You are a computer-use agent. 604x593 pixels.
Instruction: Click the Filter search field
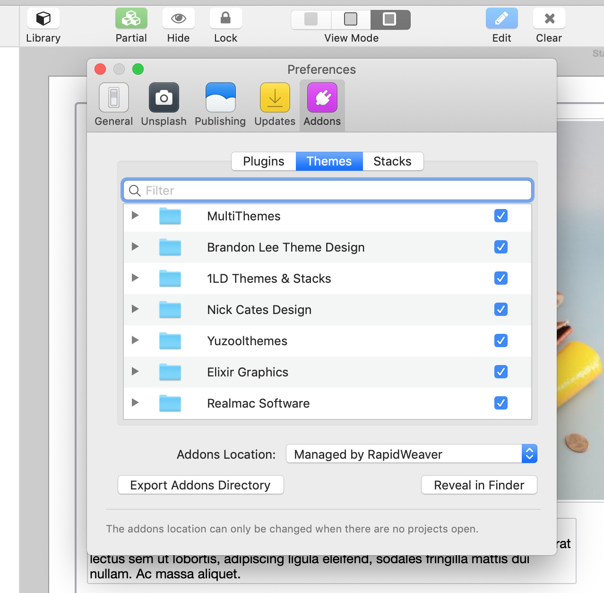click(x=328, y=190)
